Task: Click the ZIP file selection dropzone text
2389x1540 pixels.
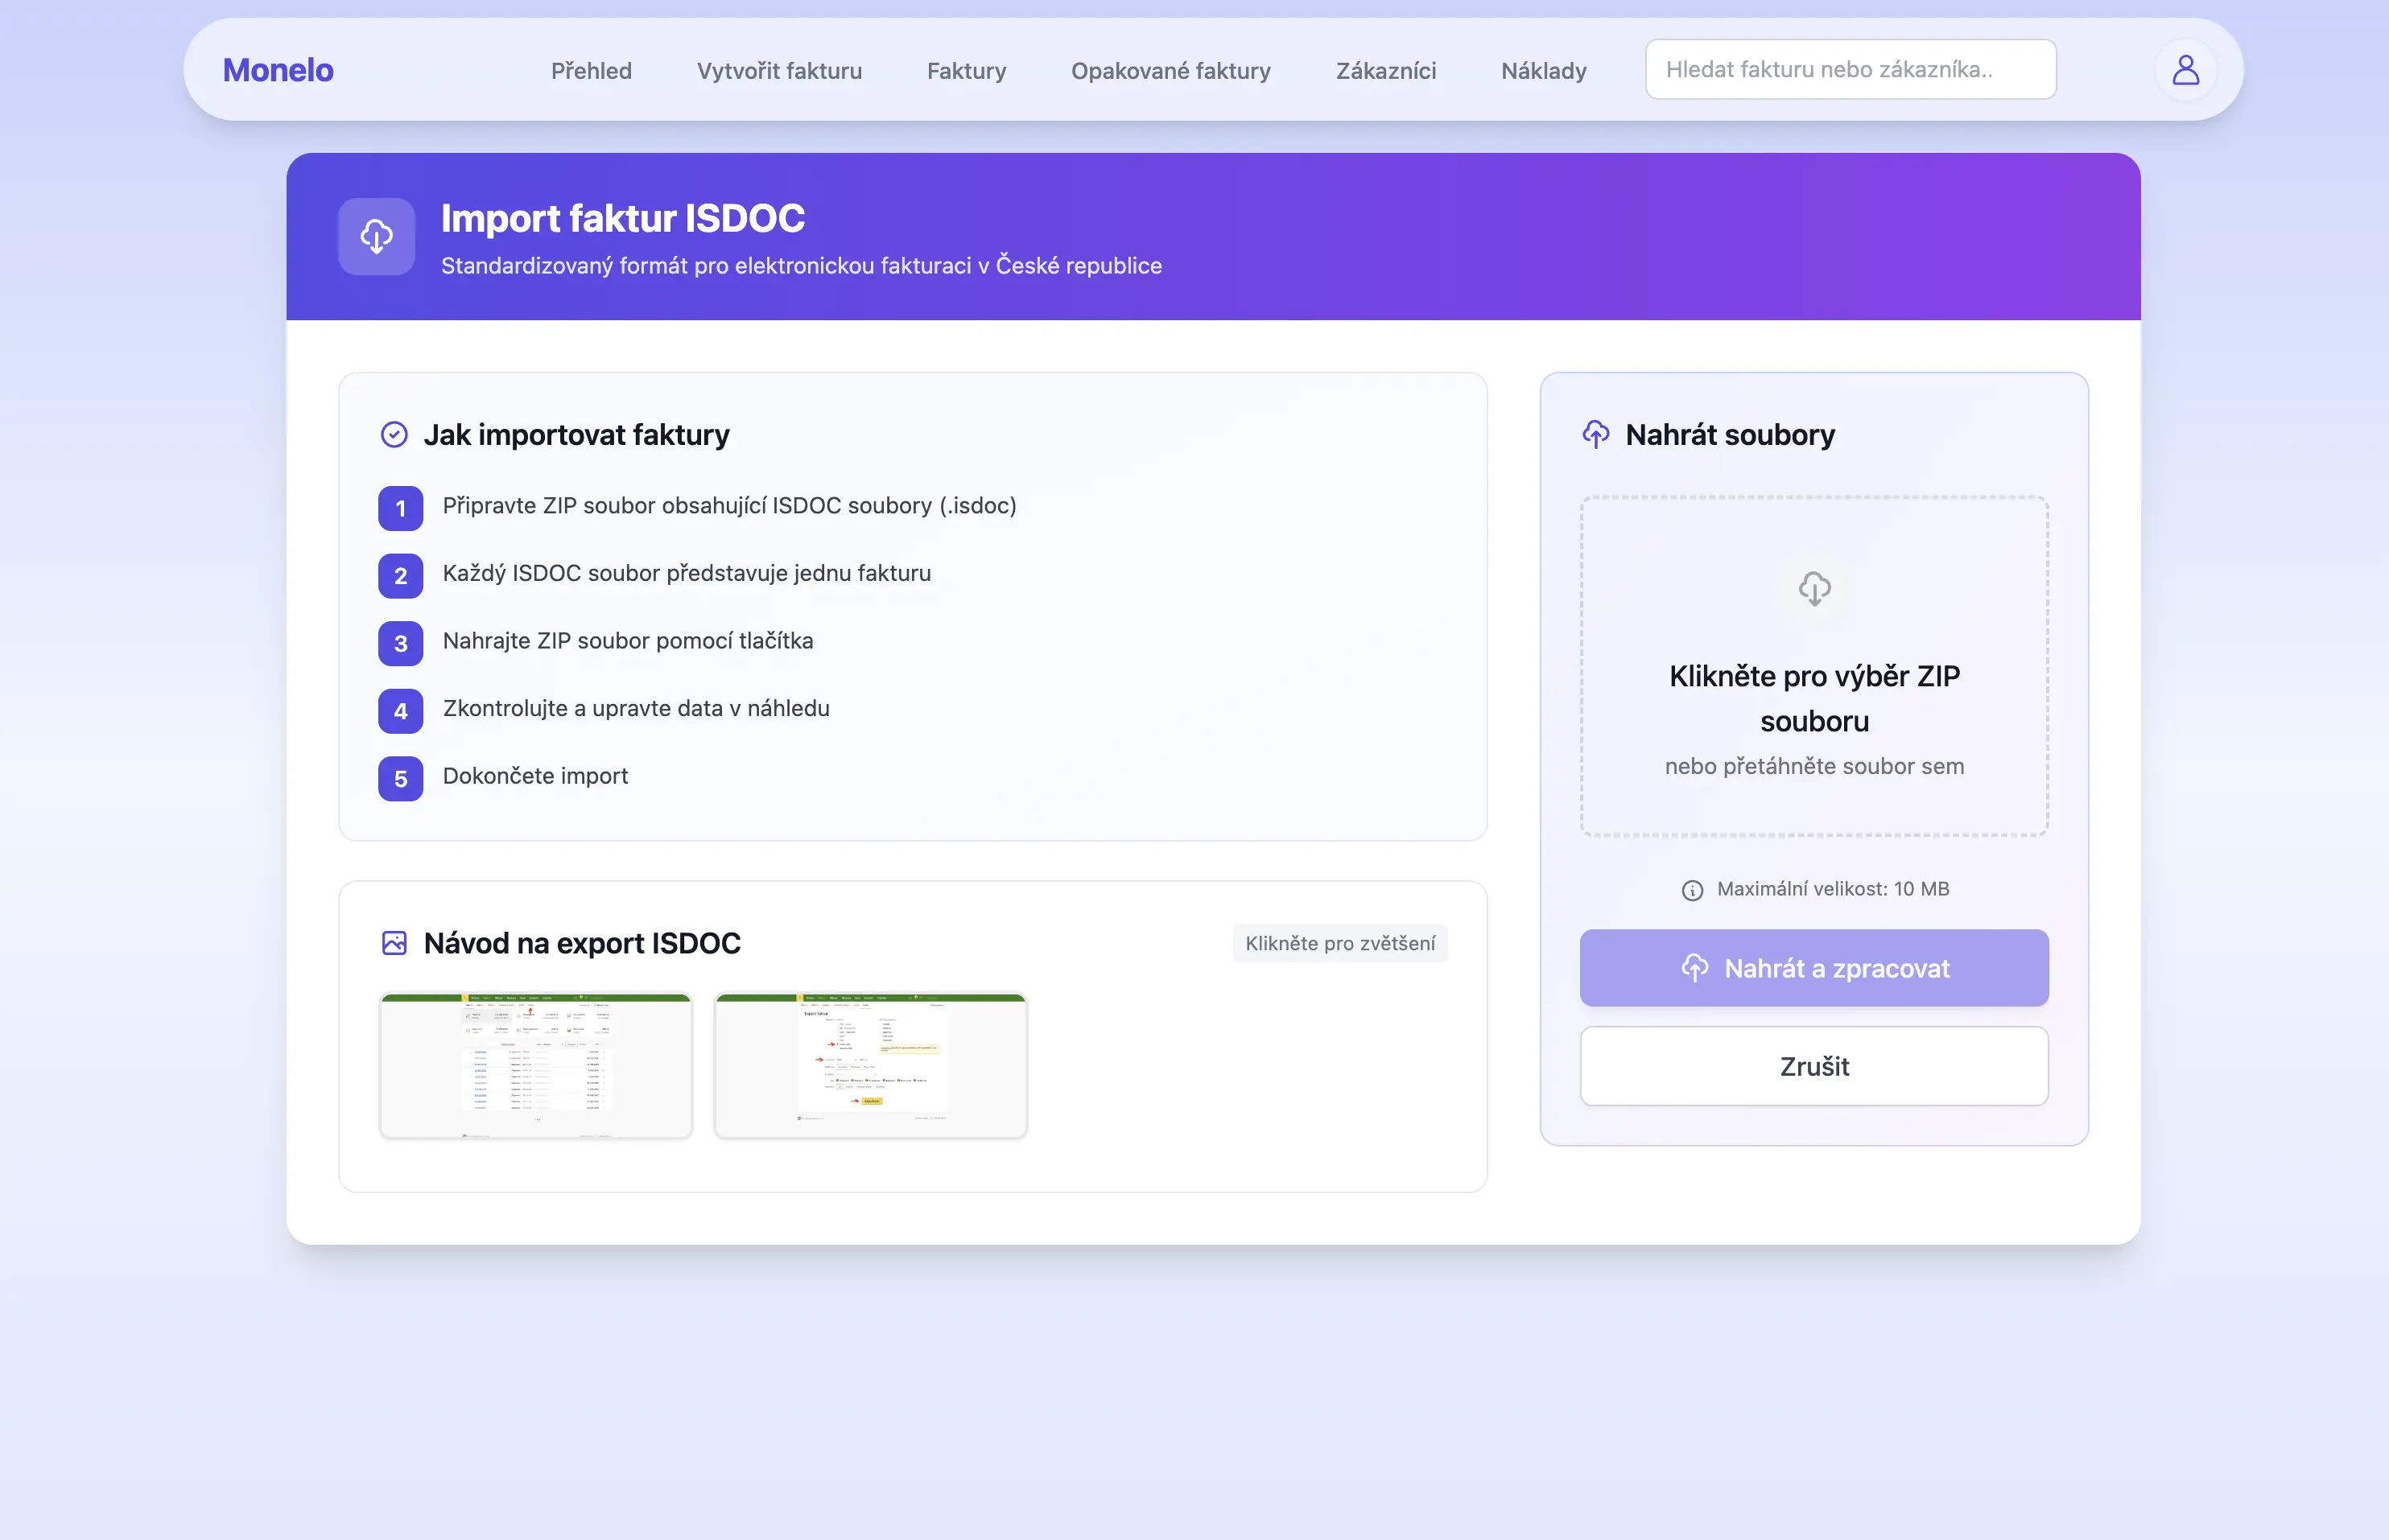Action: (1813, 698)
